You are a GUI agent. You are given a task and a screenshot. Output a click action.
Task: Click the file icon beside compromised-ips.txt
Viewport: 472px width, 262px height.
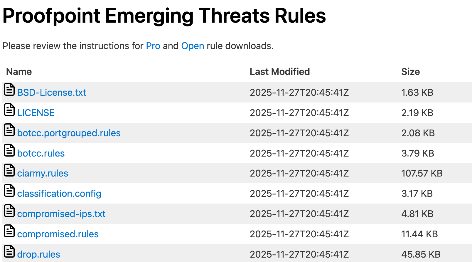tap(9, 211)
